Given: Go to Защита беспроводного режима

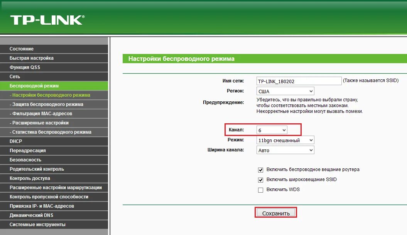Looking at the screenshot, I should 54,104.
